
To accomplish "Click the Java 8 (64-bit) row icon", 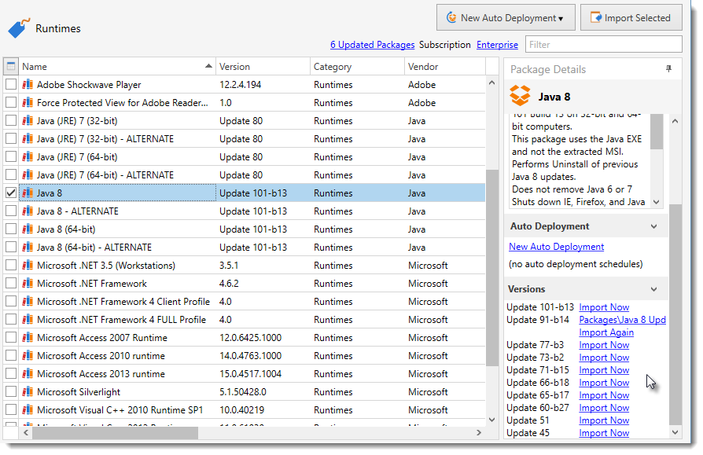I will [x=28, y=229].
